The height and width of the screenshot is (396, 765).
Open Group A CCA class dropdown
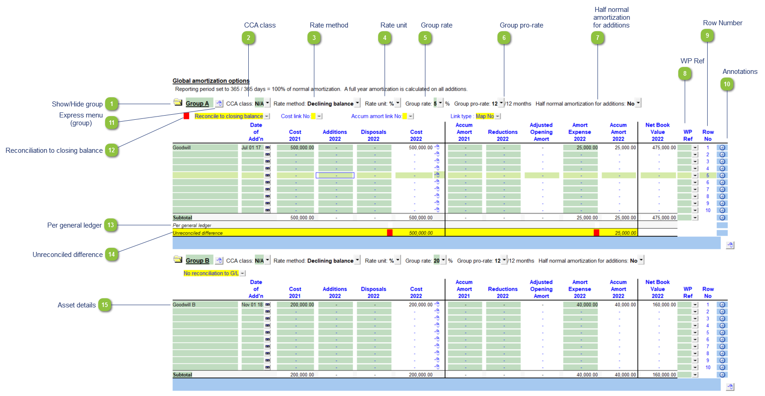(268, 103)
